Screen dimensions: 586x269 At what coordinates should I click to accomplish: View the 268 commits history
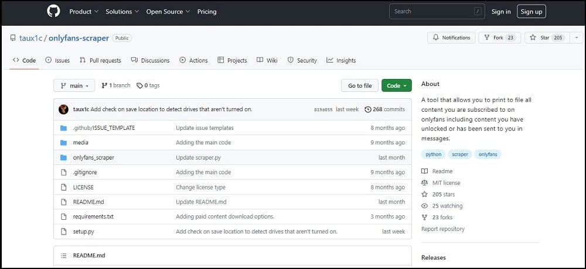[384, 109]
